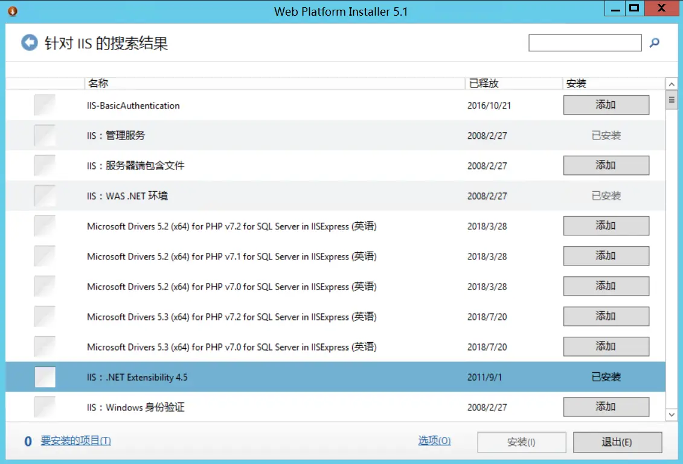Click the vertical scrollbar thumb

pyautogui.click(x=672, y=100)
